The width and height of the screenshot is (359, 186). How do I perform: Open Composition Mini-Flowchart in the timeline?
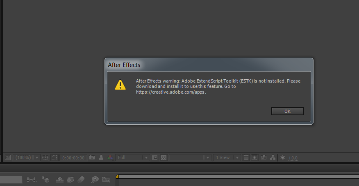32,180
